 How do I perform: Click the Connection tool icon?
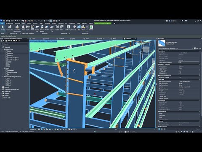(10, 28)
